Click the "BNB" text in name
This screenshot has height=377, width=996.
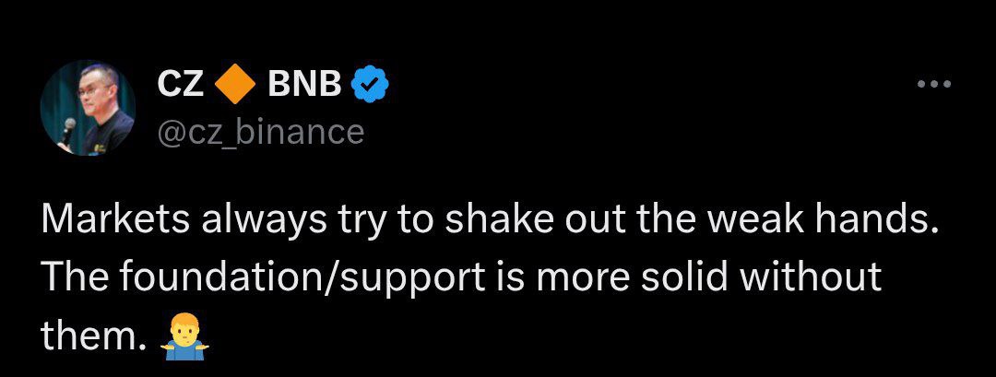tap(304, 85)
